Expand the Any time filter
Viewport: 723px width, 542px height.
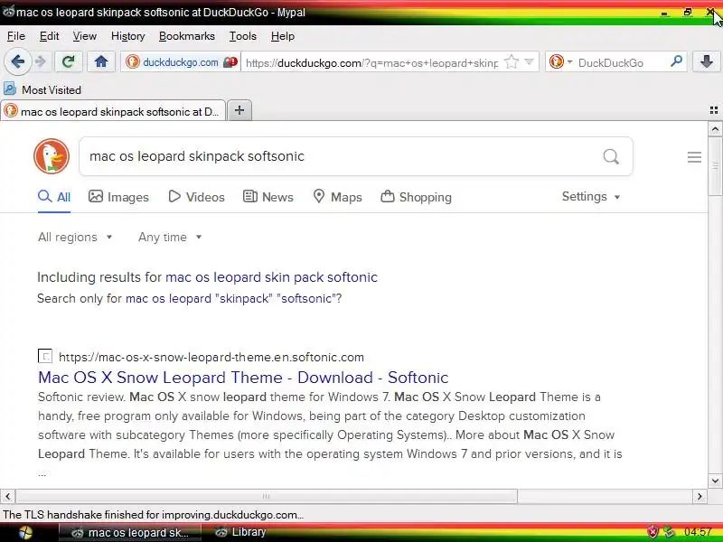coord(170,237)
